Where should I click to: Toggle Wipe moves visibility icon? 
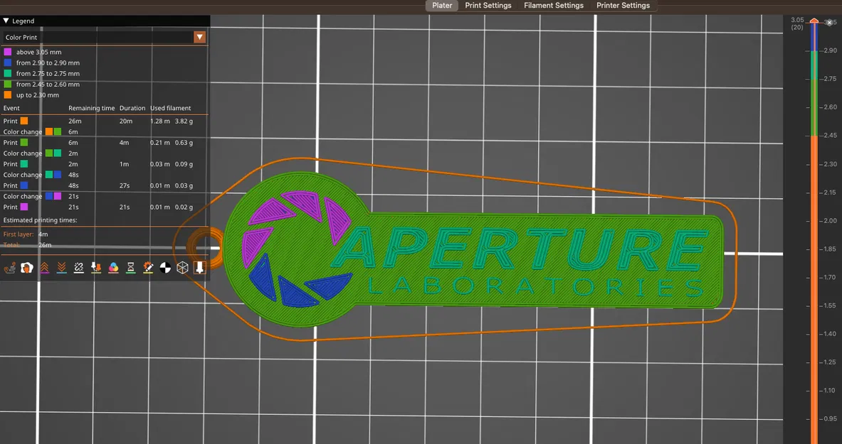coord(27,268)
